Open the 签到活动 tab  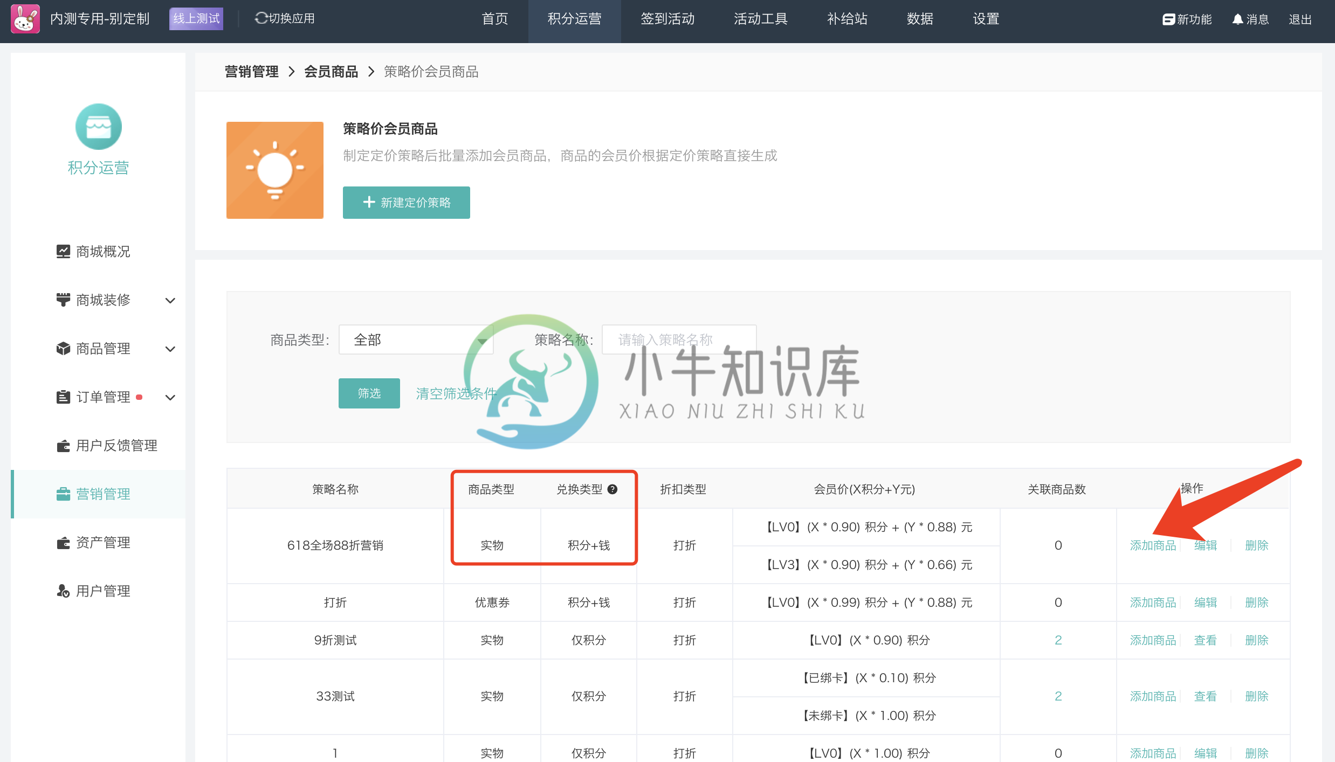coord(667,19)
